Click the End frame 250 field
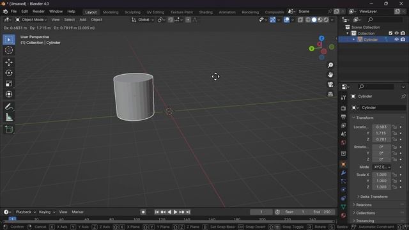 click(x=322, y=212)
